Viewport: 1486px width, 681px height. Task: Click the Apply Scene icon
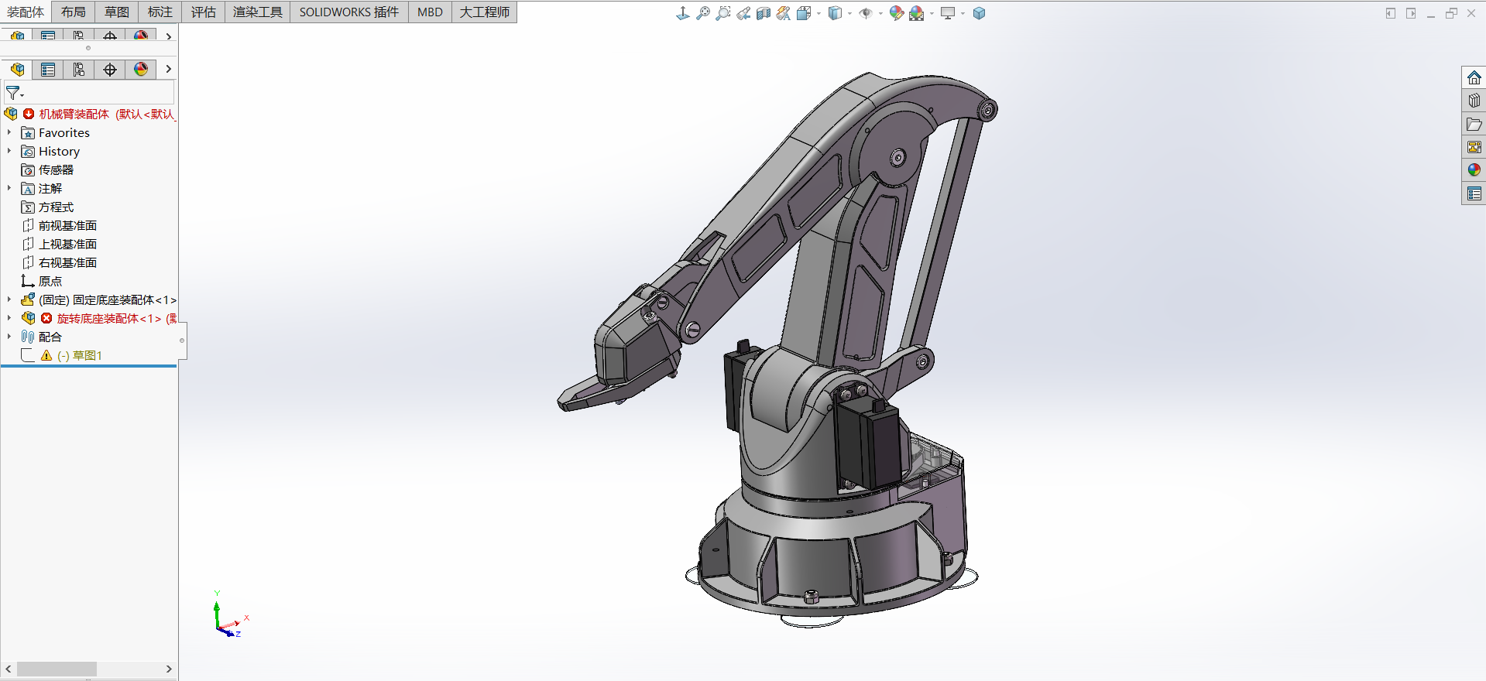coord(917,13)
